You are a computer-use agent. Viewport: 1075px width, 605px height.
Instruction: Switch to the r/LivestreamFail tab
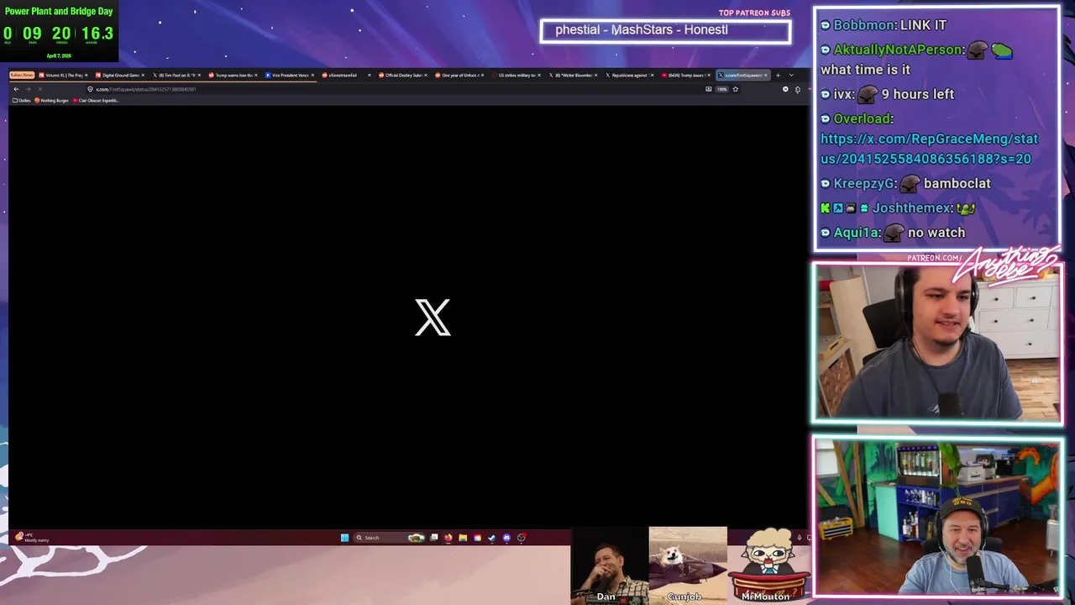point(347,75)
